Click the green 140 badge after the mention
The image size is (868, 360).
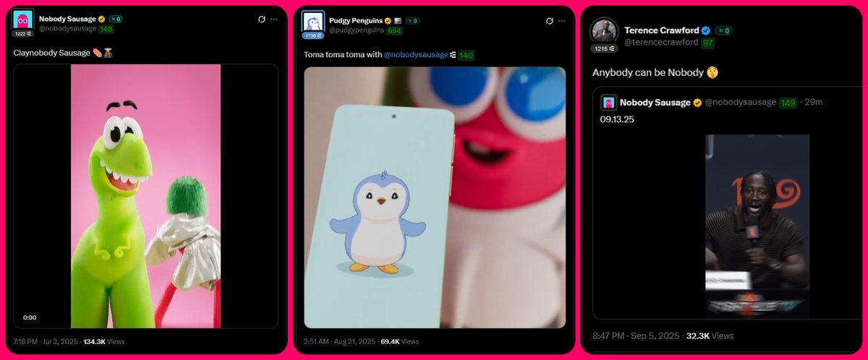tap(466, 55)
